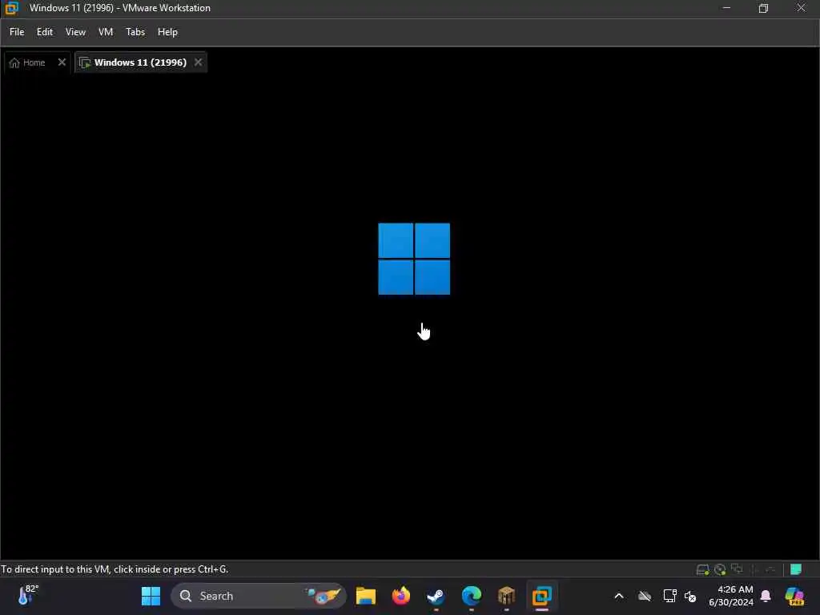This screenshot has height=615, width=820.
Task: Restore down the VMware Workstation window
Action: tap(763, 8)
